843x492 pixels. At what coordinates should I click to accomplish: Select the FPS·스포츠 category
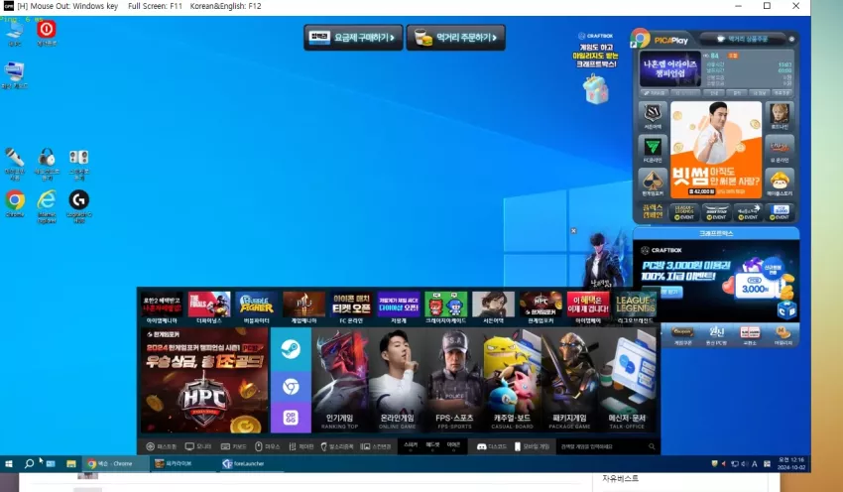(x=454, y=380)
